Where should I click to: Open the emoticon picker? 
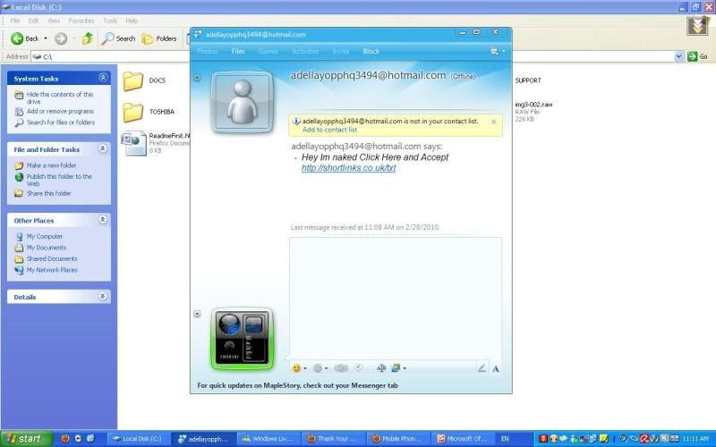299,368
